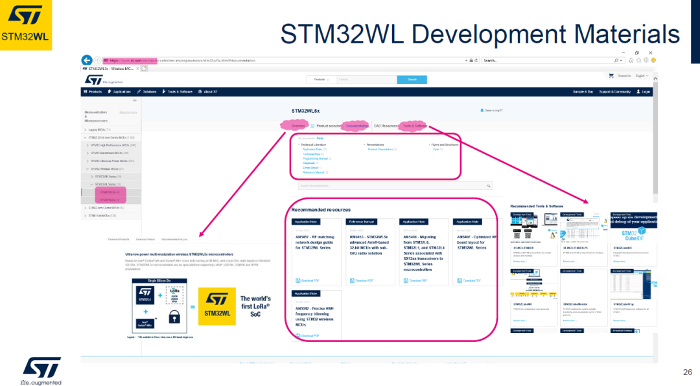Open the Products category dropdown
Viewport: 700px width, 386px height.
[x=321, y=80]
